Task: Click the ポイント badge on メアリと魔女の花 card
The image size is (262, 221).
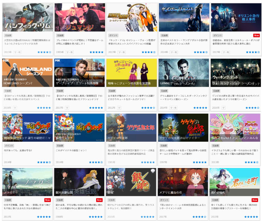Action: click(164, 200)
